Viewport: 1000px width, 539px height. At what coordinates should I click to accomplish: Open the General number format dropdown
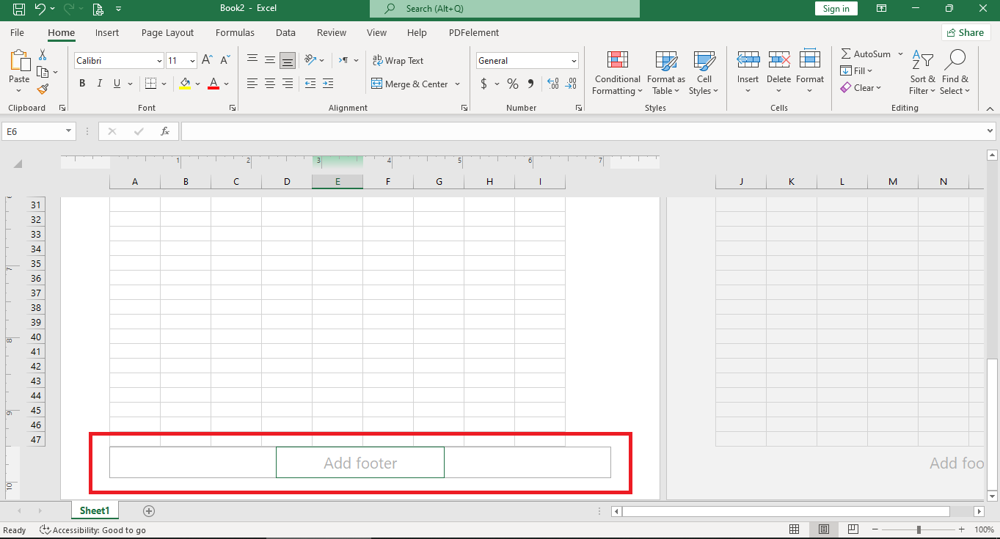[x=573, y=61]
